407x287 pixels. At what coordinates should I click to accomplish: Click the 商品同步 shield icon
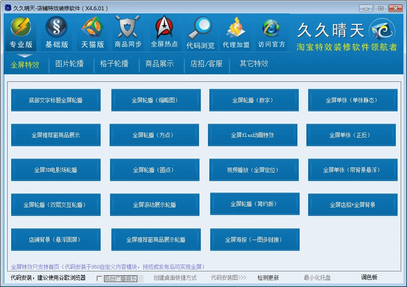[128, 29]
